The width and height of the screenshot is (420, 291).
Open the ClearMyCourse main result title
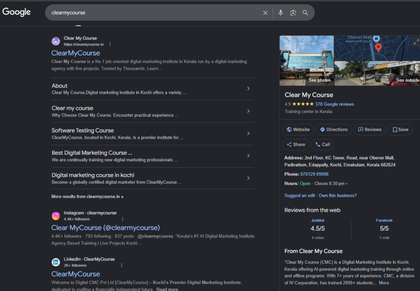click(x=75, y=53)
